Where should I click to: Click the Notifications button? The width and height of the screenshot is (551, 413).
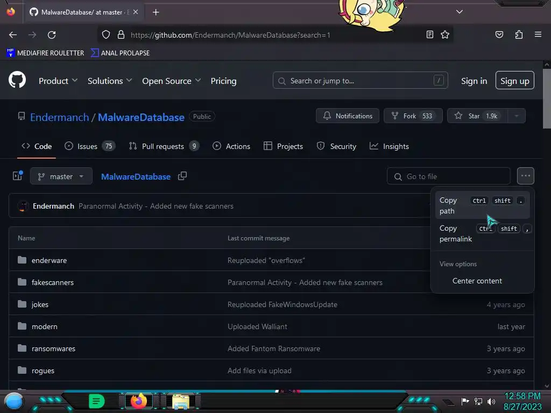(347, 116)
